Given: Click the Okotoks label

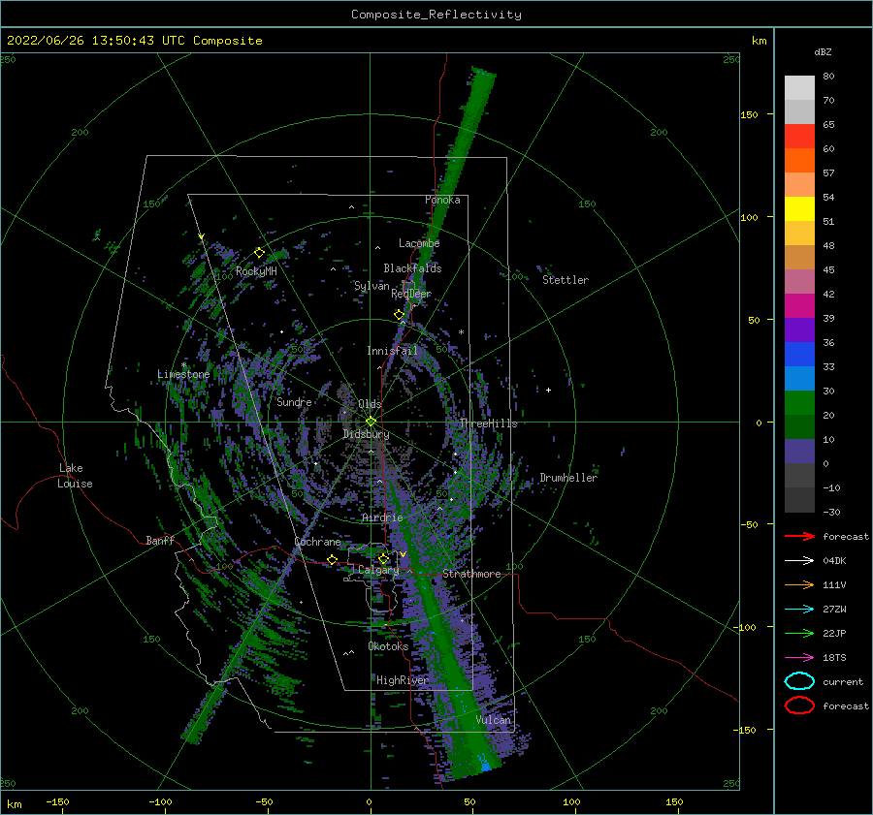Looking at the screenshot, I should (388, 646).
